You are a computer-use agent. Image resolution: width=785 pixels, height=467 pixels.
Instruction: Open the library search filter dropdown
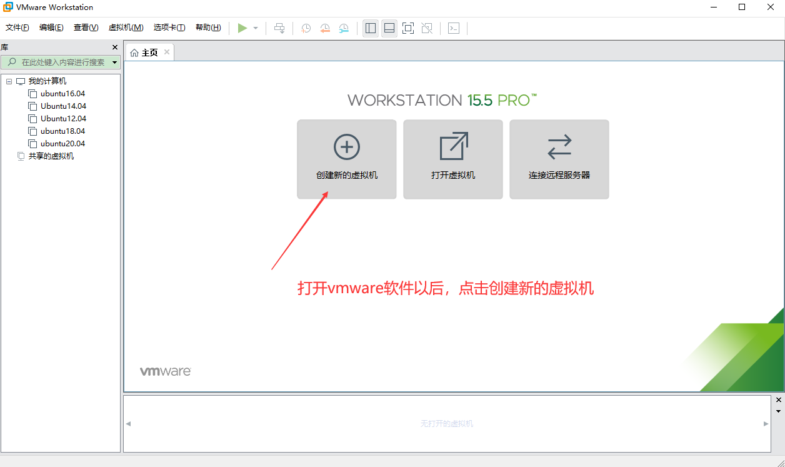coord(115,63)
